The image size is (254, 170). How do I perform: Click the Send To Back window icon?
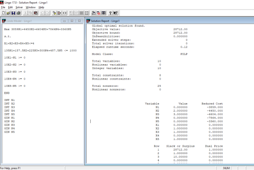(93, 13)
